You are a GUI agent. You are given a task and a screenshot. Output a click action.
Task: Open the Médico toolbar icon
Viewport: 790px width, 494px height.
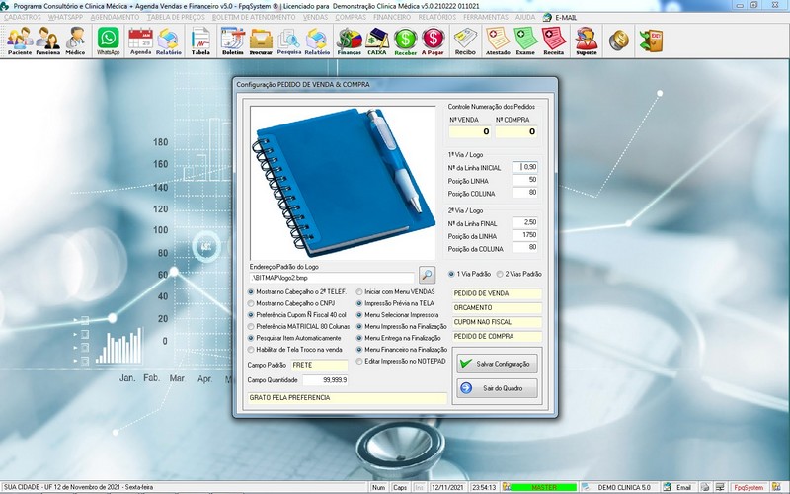click(76, 41)
